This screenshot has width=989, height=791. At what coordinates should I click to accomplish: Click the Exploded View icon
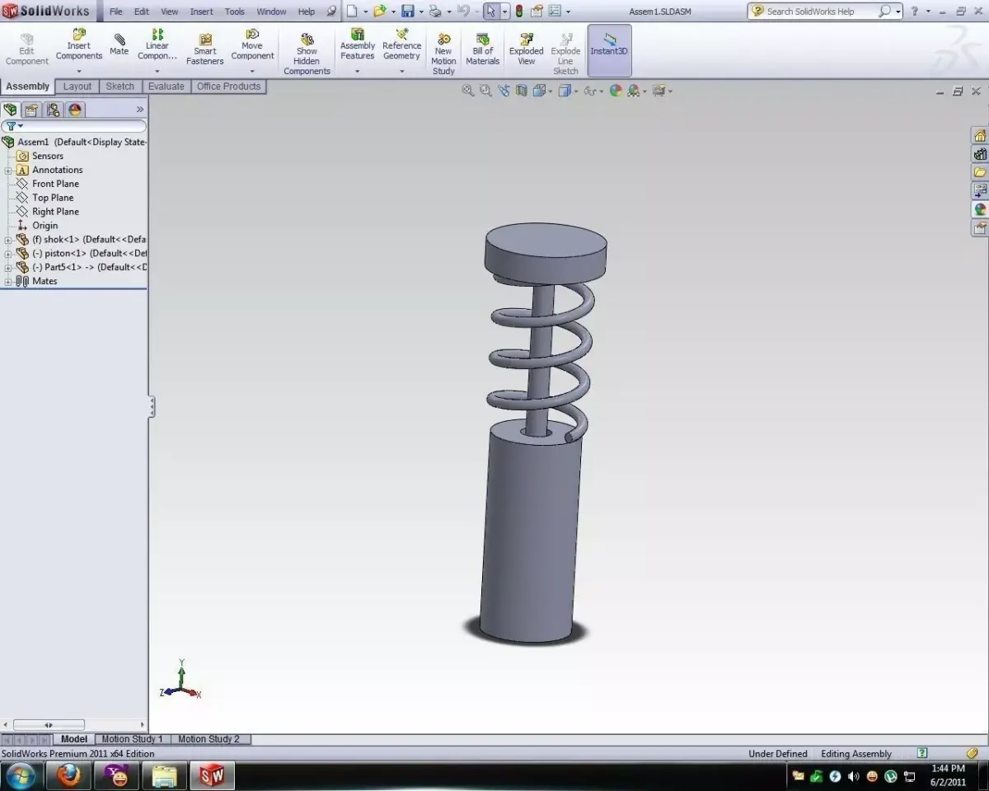(x=525, y=45)
